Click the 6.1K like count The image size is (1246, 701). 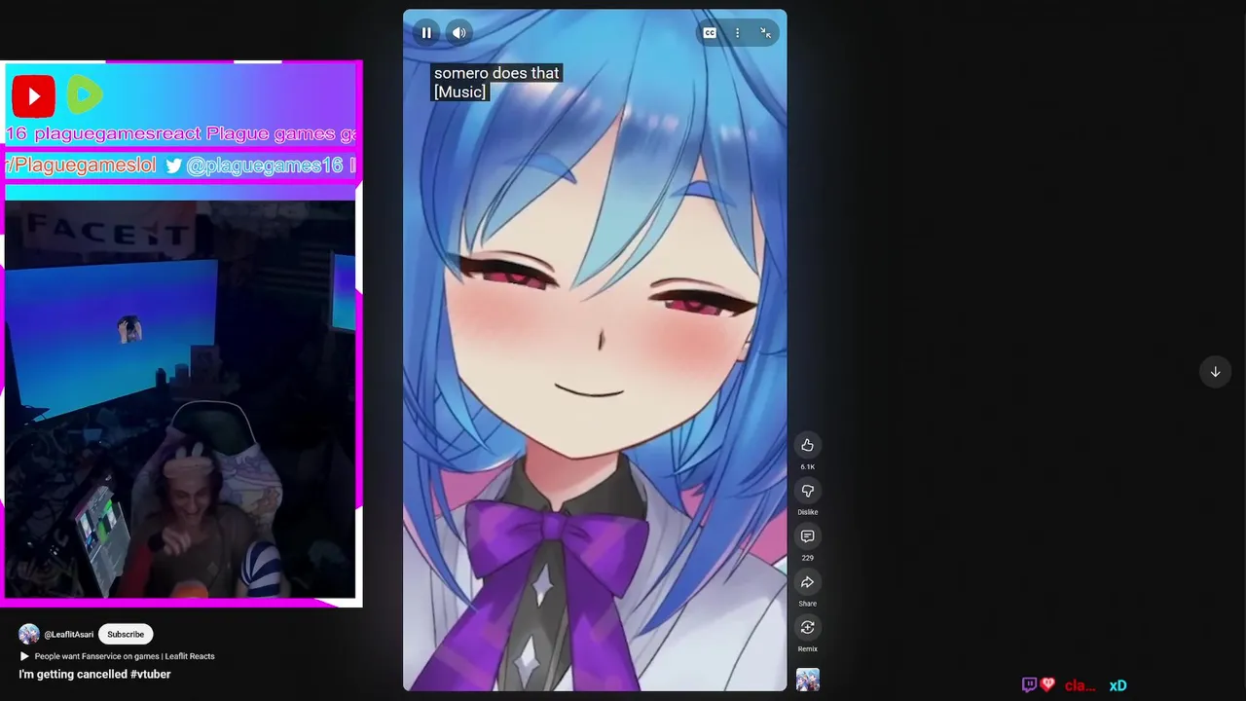807,467
